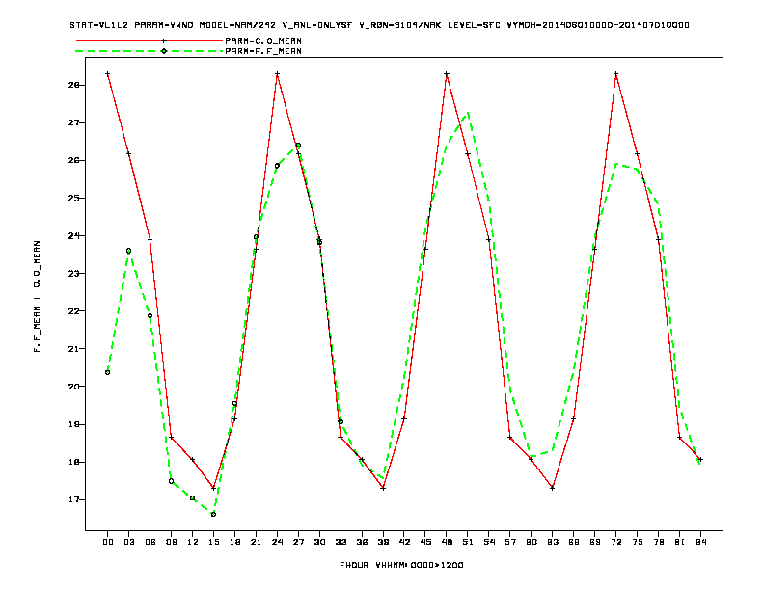
Task: Click y-axis tick label 25
Action: pos(73,199)
